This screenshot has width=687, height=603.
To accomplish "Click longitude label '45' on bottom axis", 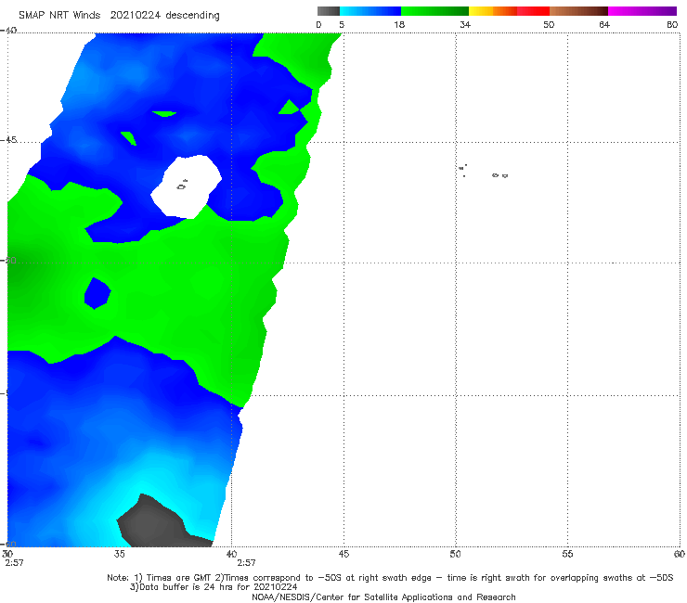I will (x=343, y=554).
